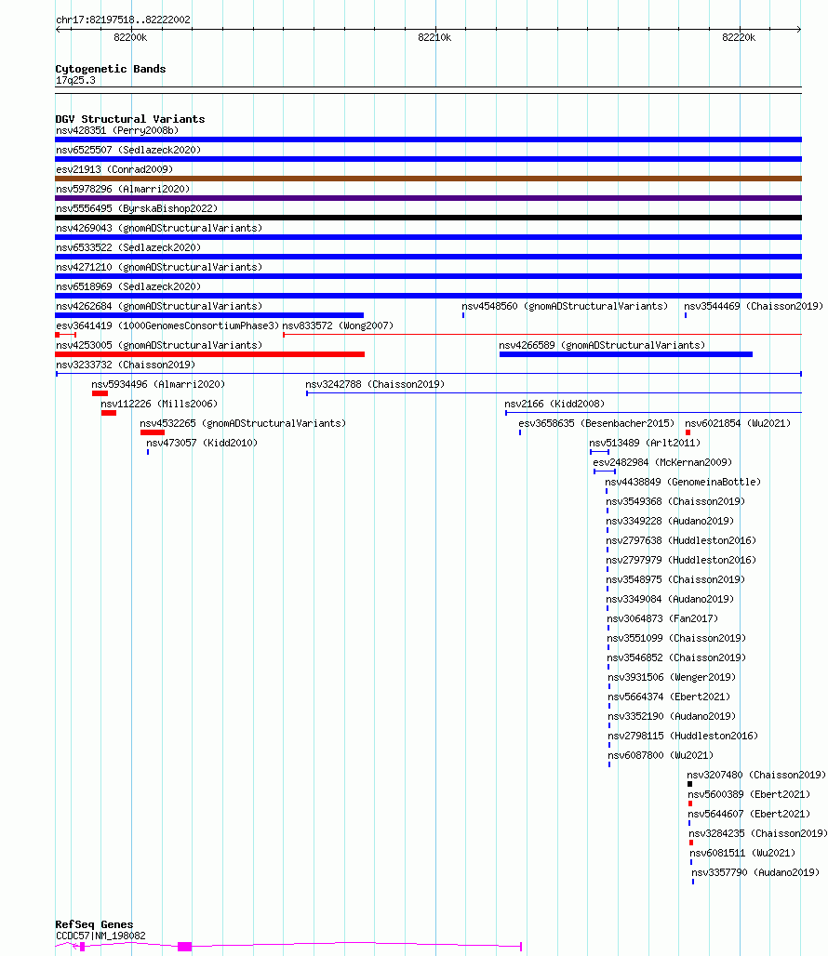Click the DGV Structural Variants track title

coord(130,119)
